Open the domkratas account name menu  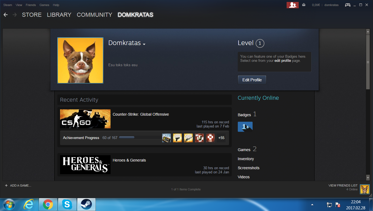pos(331,5)
